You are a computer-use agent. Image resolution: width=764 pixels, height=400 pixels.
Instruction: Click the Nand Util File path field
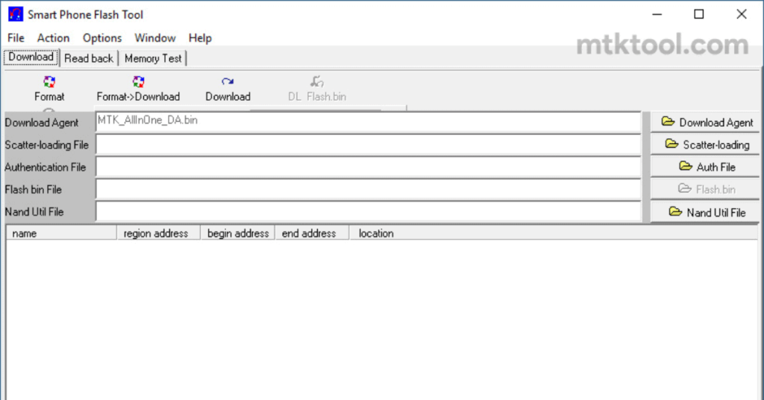(x=369, y=211)
